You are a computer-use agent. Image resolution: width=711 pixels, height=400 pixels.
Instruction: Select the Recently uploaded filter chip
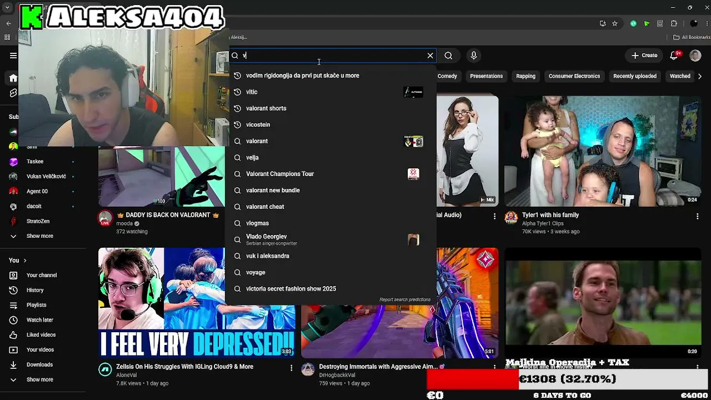(x=635, y=76)
